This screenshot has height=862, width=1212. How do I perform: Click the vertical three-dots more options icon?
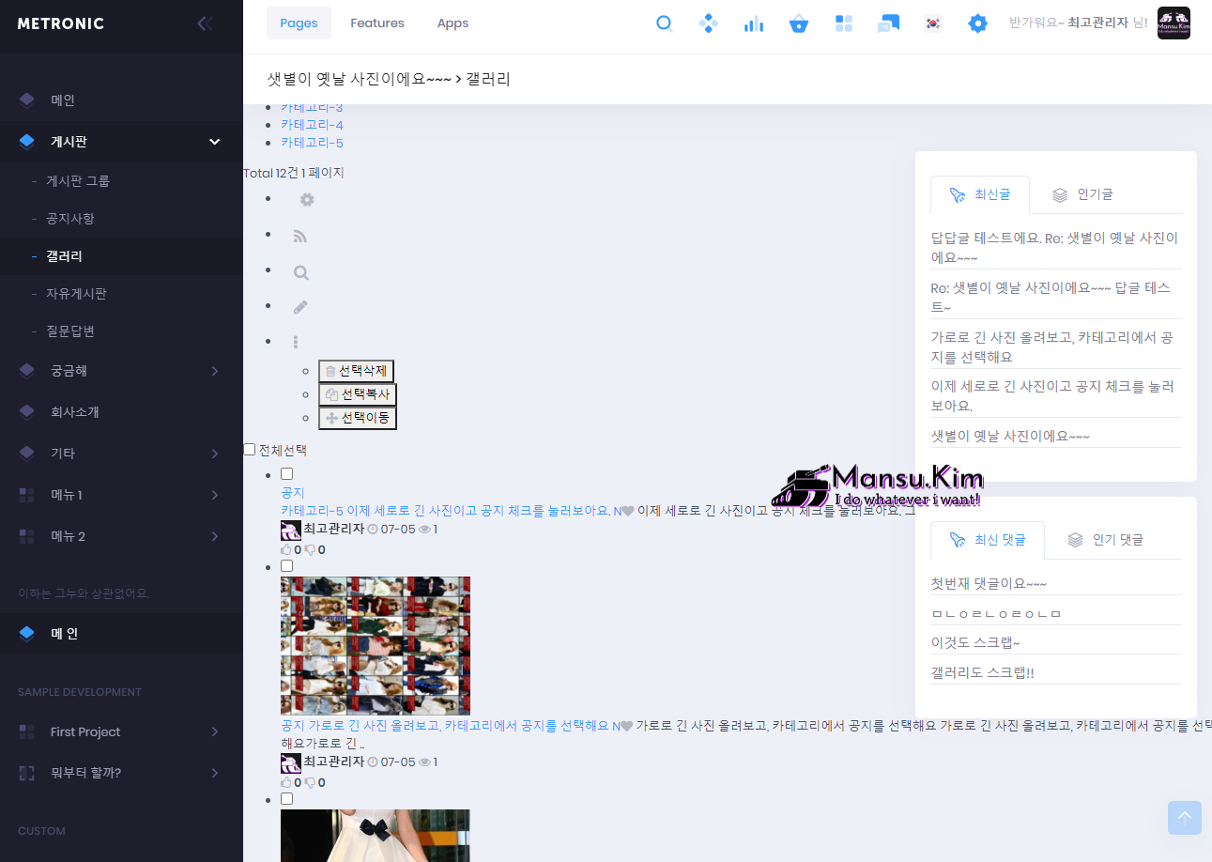[296, 343]
